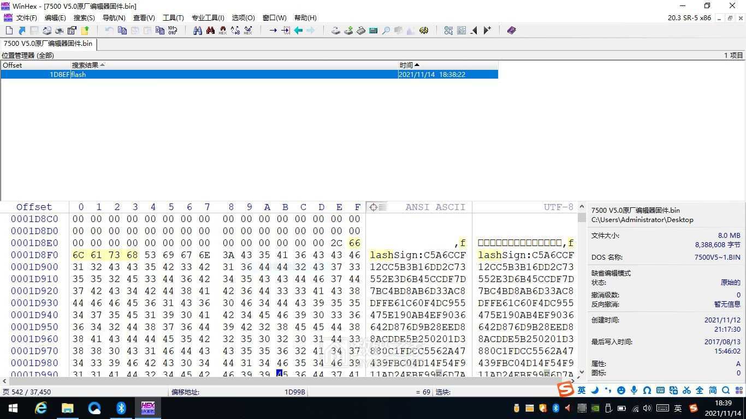Open the 导航(N) menu

pyautogui.click(x=114, y=18)
